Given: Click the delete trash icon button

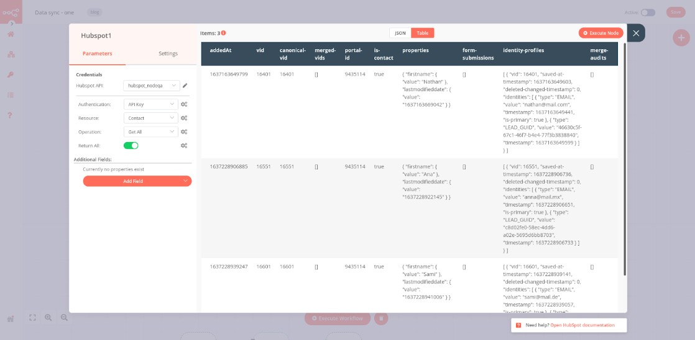Looking at the screenshot, I should click(x=381, y=318).
